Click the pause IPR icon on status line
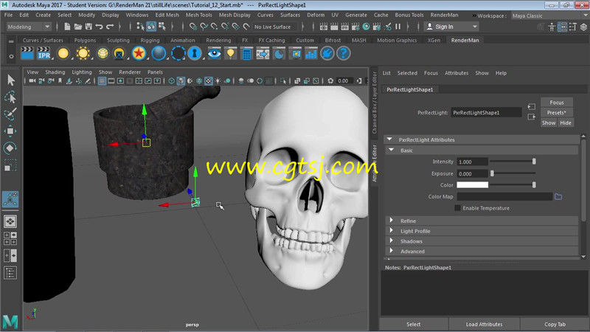Screen dimensions: 590x332 [398, 27]
